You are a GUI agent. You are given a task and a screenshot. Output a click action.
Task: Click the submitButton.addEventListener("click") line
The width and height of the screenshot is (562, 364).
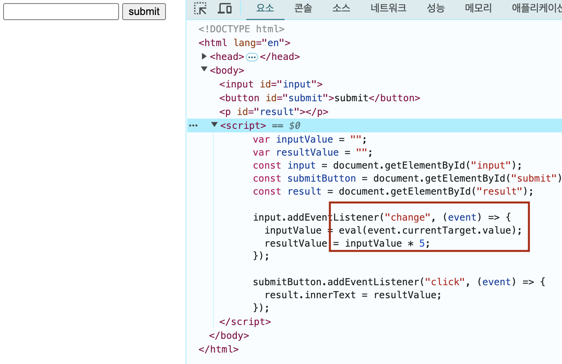point(399,282)
